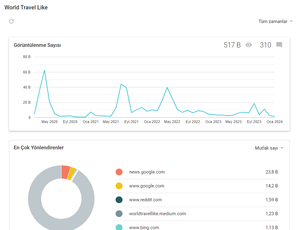Click the turquoise www.bing.com legend dot

pos(119,227)
